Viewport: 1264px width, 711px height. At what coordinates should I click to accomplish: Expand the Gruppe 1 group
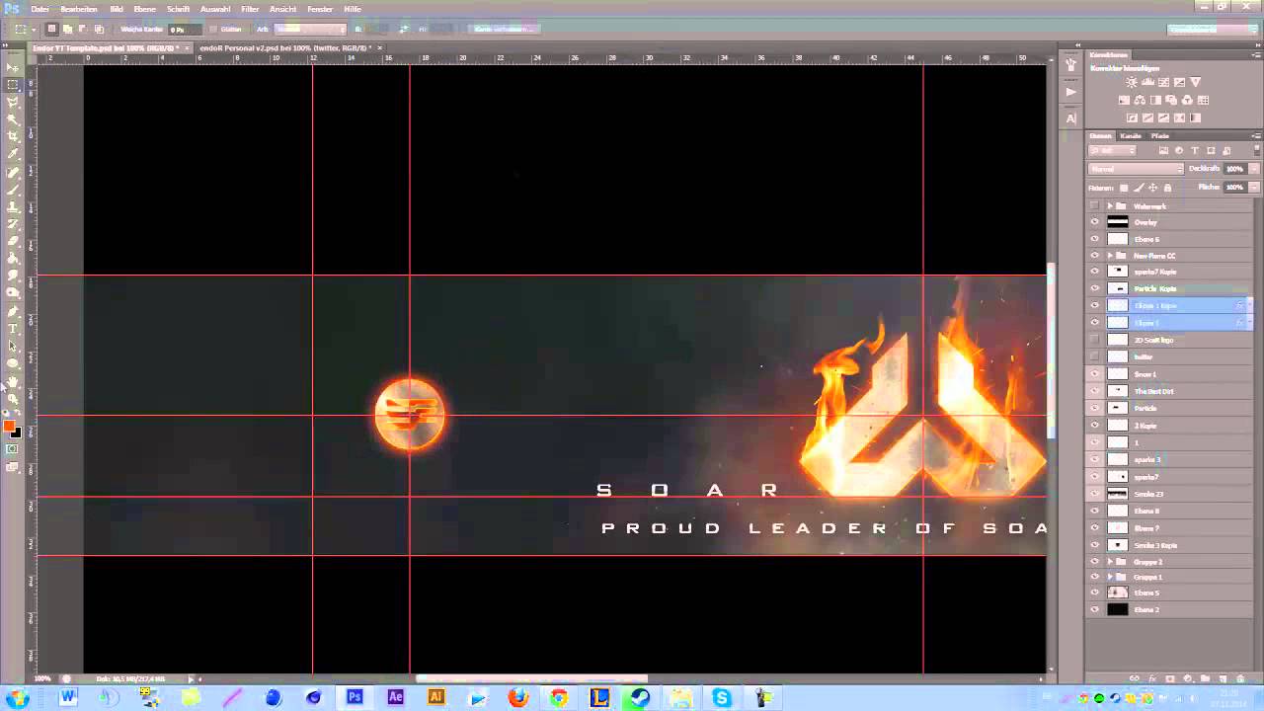[x=1110, y=577]
